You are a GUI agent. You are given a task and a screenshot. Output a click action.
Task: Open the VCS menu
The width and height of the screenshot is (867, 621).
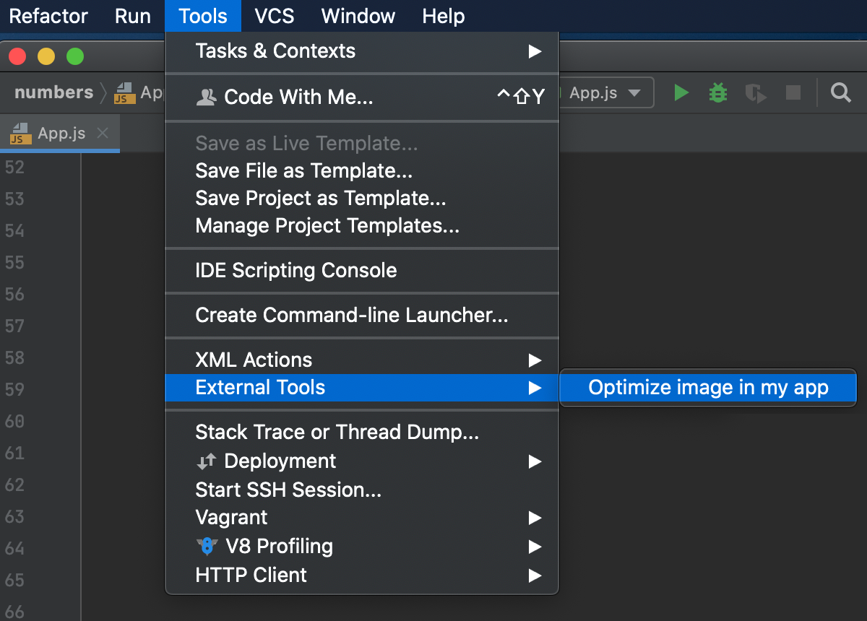274,16
